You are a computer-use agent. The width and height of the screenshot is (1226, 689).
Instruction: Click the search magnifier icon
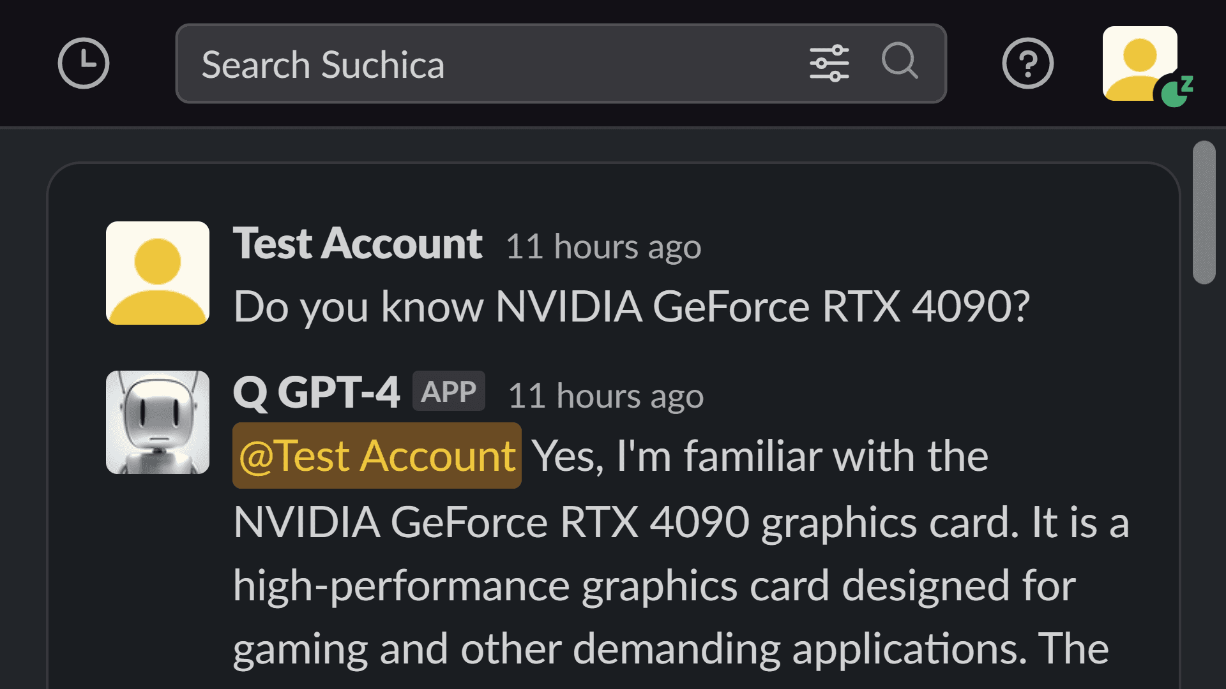point(901,64)
